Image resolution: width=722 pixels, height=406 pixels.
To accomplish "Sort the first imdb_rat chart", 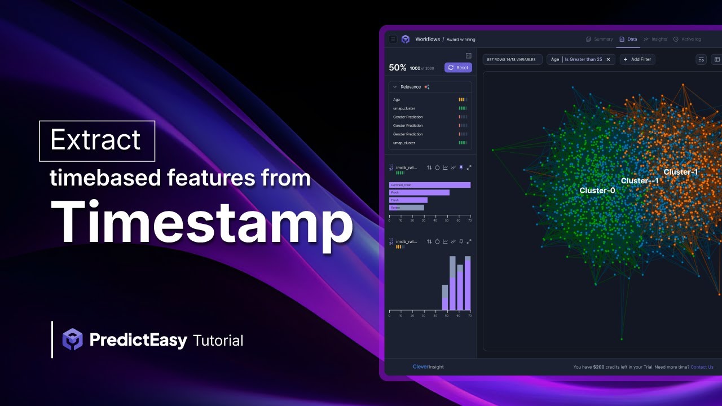I will click(x=429, y=167).
